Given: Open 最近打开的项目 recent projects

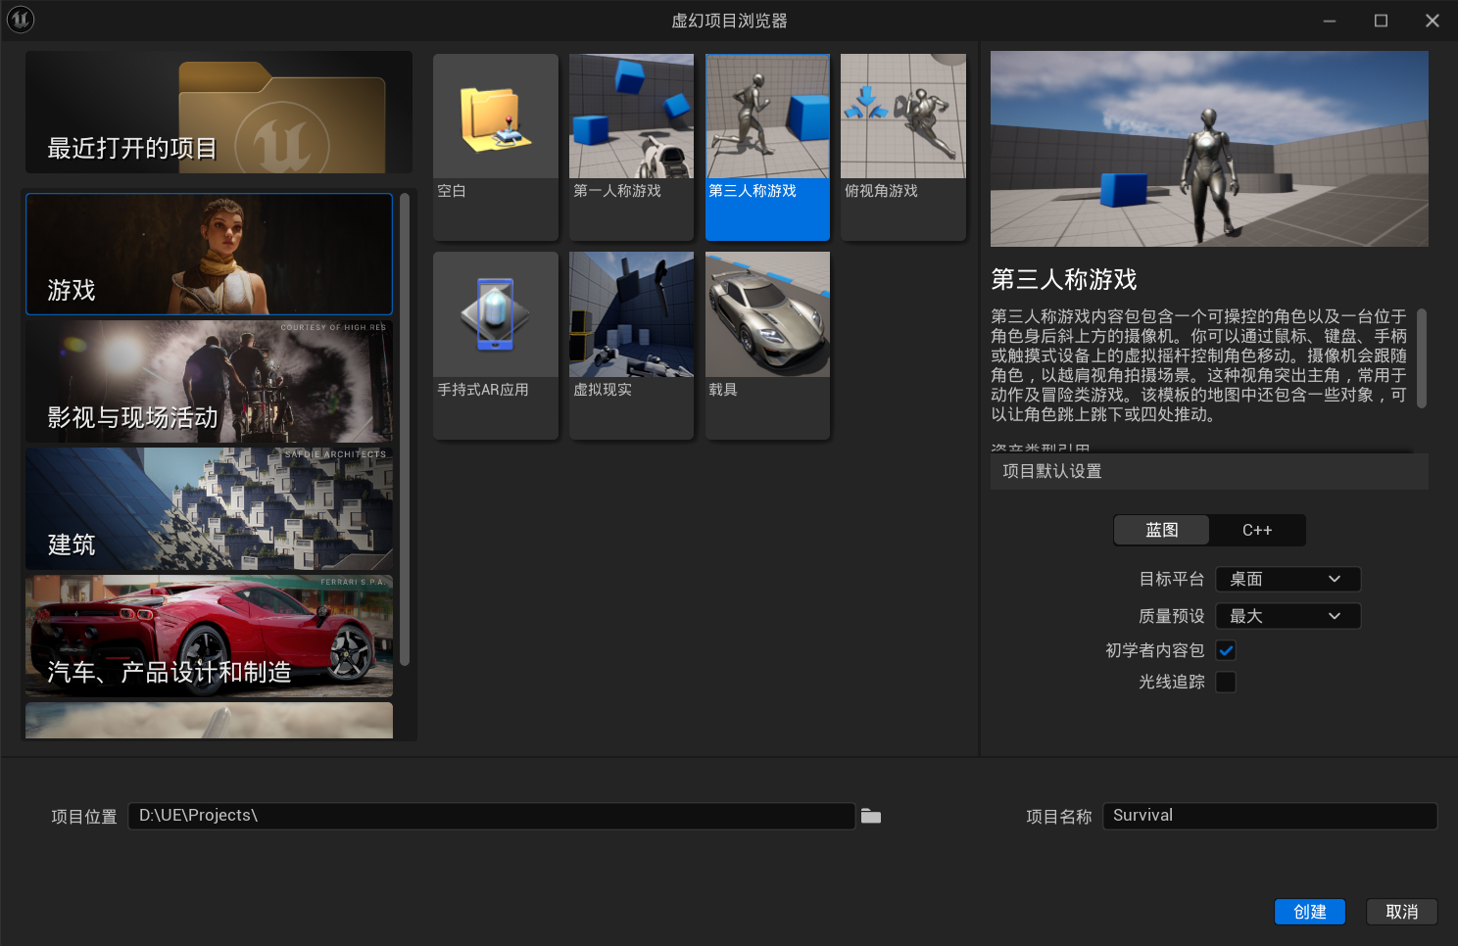Looking at the screenshot, I should click(x=219, y=113).
